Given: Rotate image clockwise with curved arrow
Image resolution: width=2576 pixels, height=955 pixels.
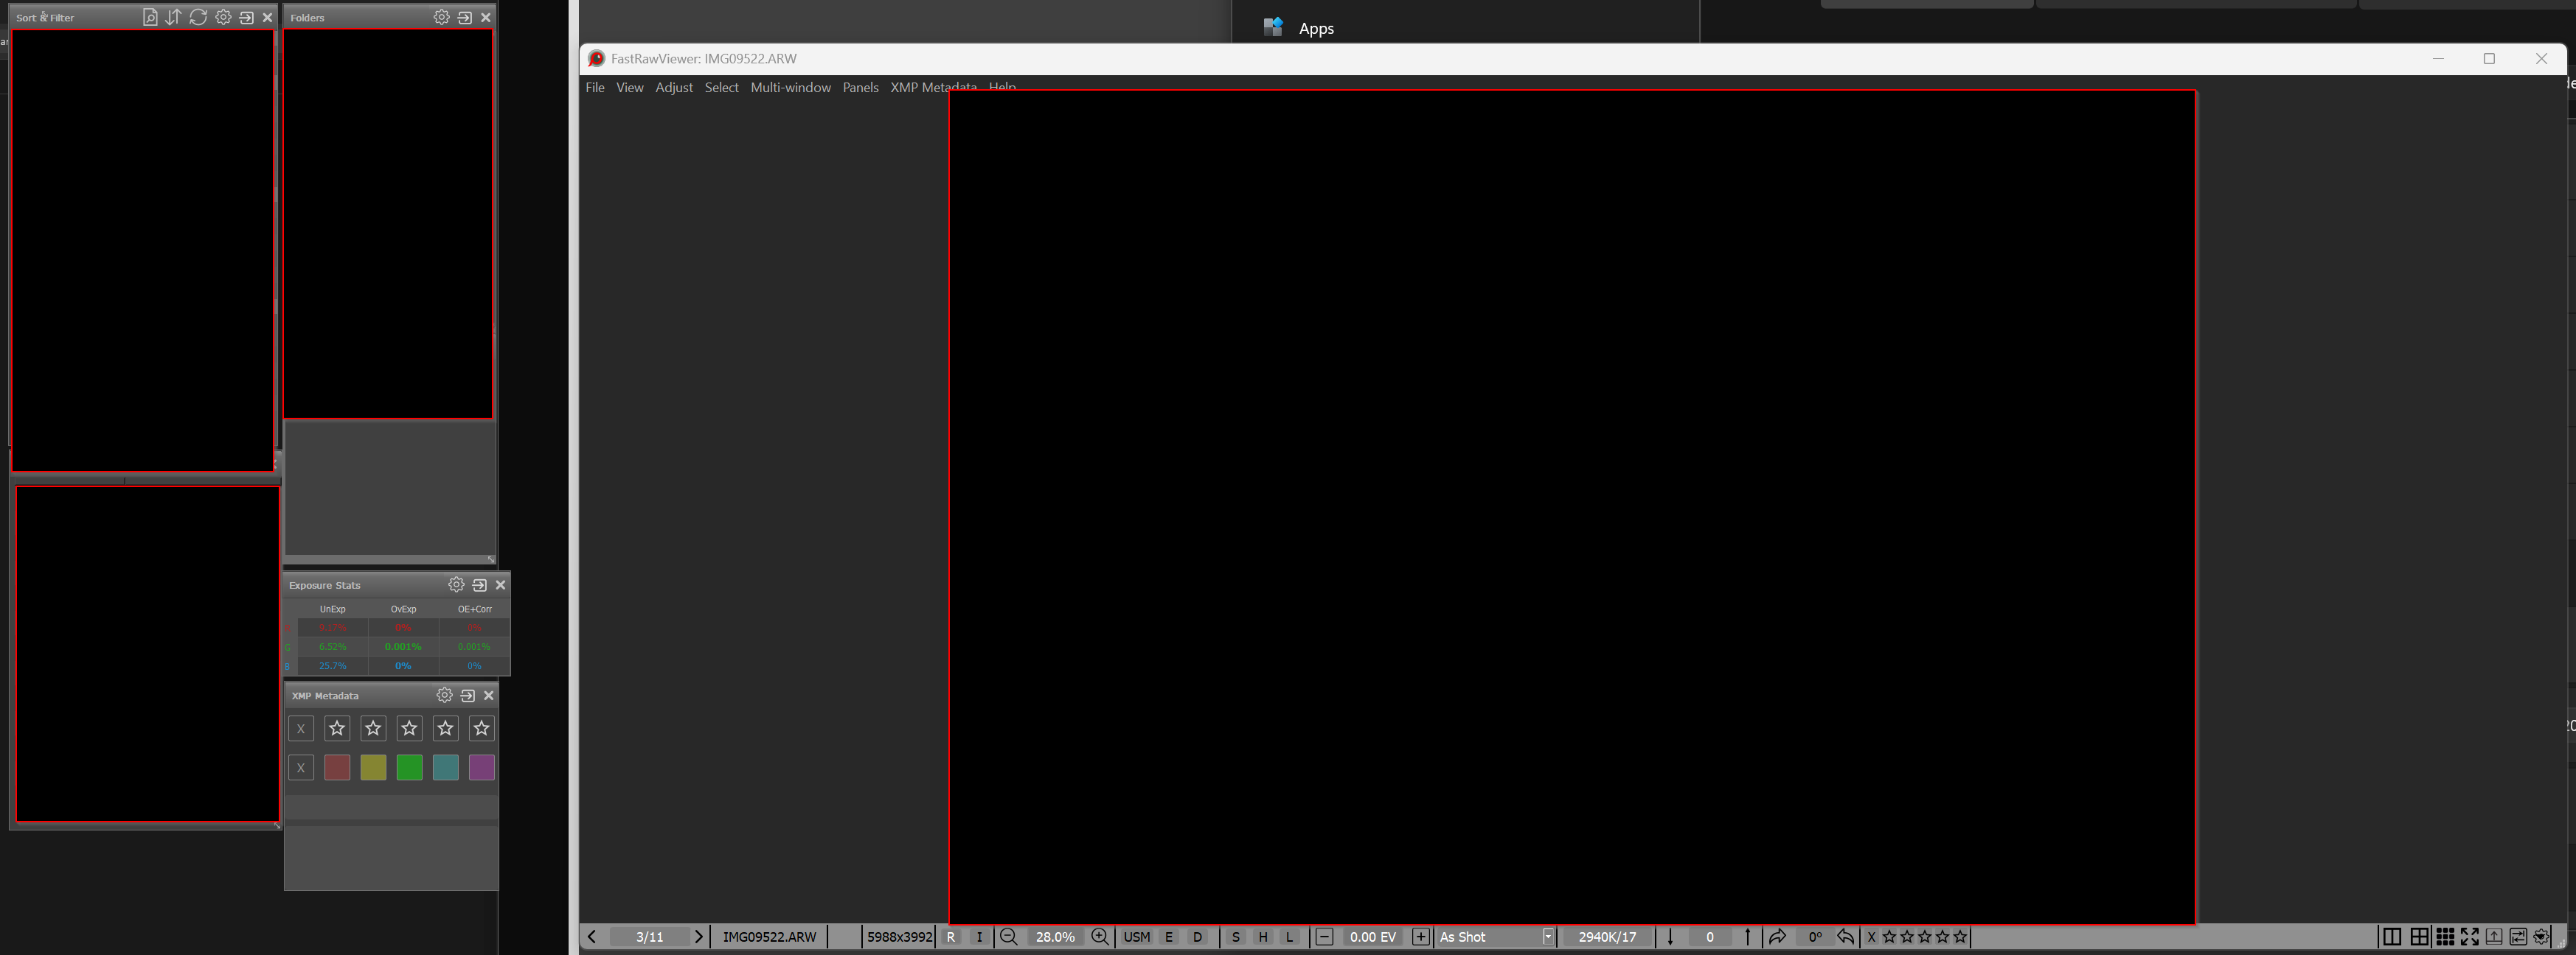Looking at the screenshot, I should tap(1777, 937).
